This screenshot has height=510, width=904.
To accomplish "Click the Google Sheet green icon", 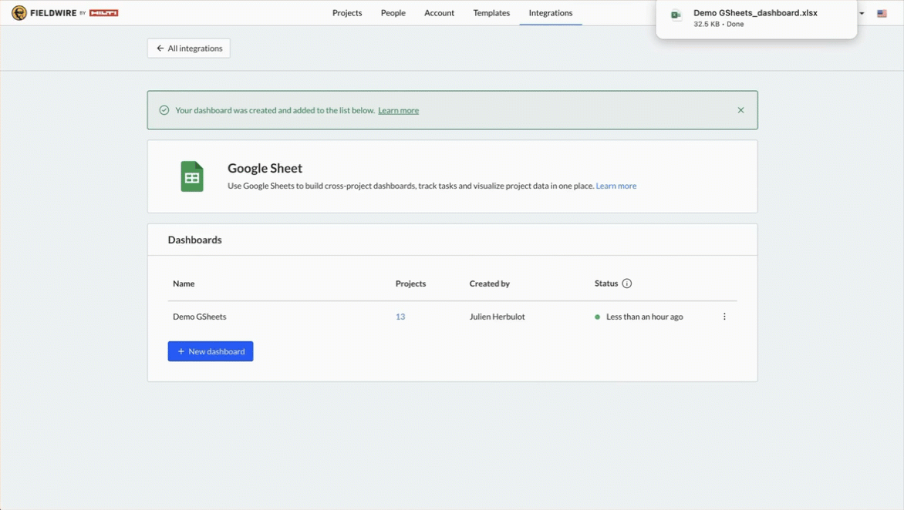I will 192,176.
